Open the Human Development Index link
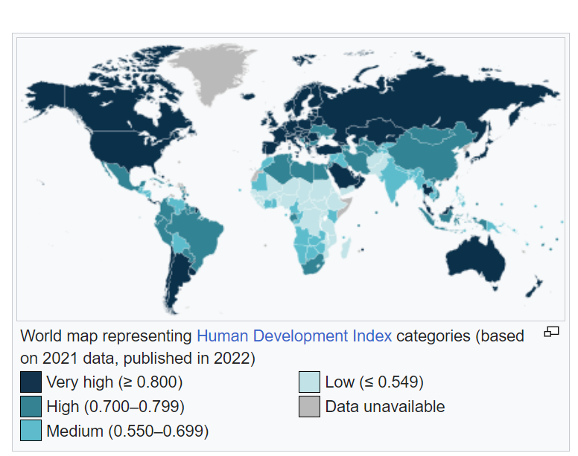Screen dimensions: 578x456 click(x=294, y=336)
